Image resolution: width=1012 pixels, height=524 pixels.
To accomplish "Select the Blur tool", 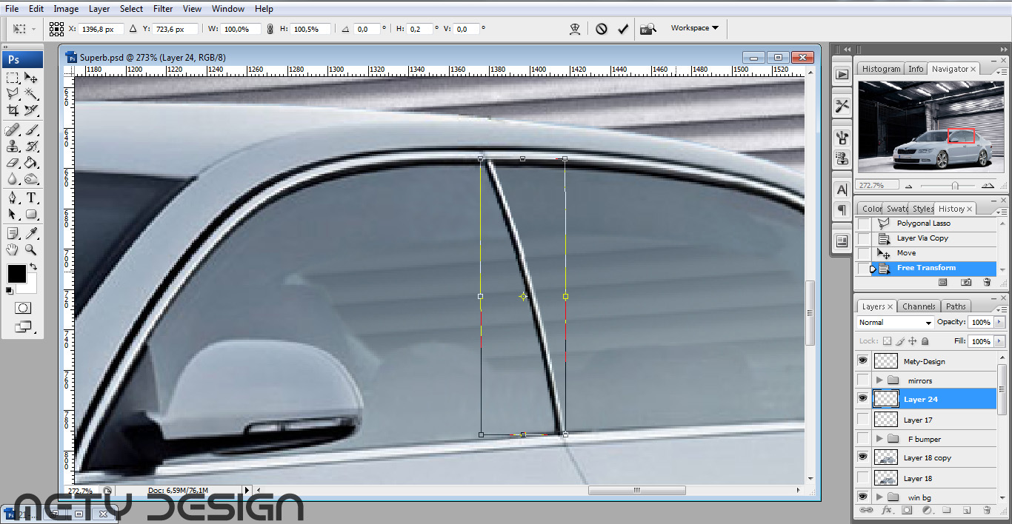I will [13, 179].
